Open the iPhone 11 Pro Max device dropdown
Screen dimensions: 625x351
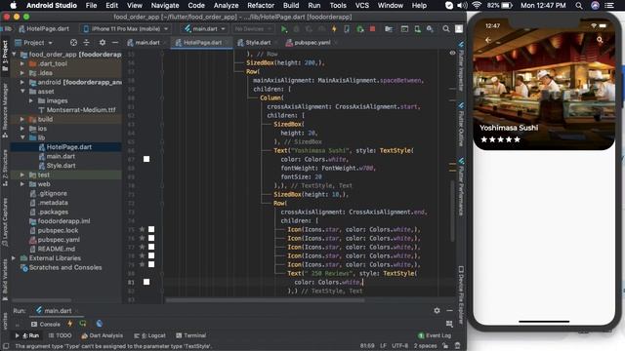[126, 29]
